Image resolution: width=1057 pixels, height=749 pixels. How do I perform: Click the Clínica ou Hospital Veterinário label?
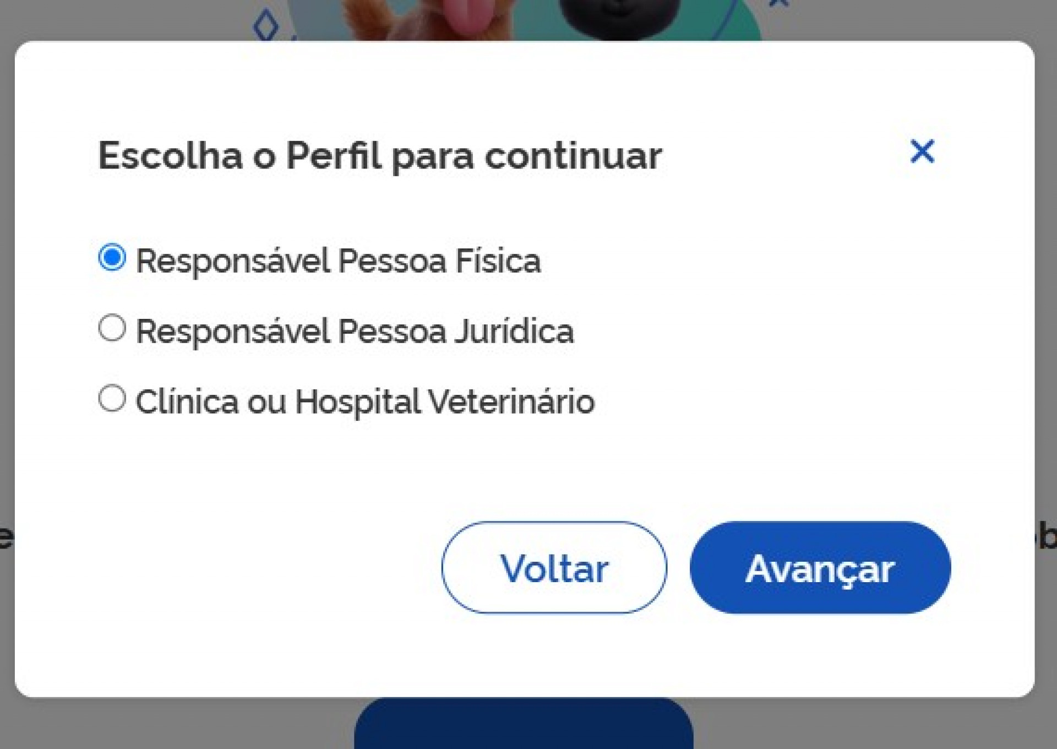pos(365,400)
